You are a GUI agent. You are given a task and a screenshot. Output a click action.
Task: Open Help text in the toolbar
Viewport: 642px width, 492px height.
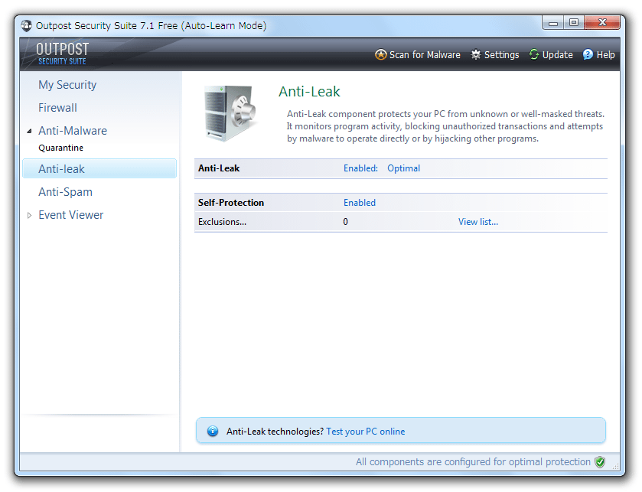pos(605,54)
